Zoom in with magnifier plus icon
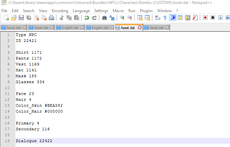230x147 pixels. coord(122,18)
